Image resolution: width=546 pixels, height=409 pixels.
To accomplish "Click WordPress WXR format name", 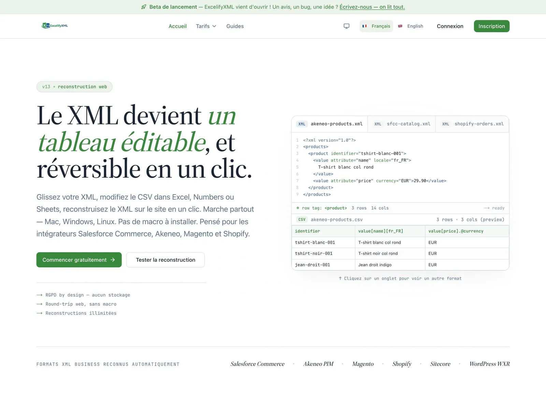I will point(489,364).
